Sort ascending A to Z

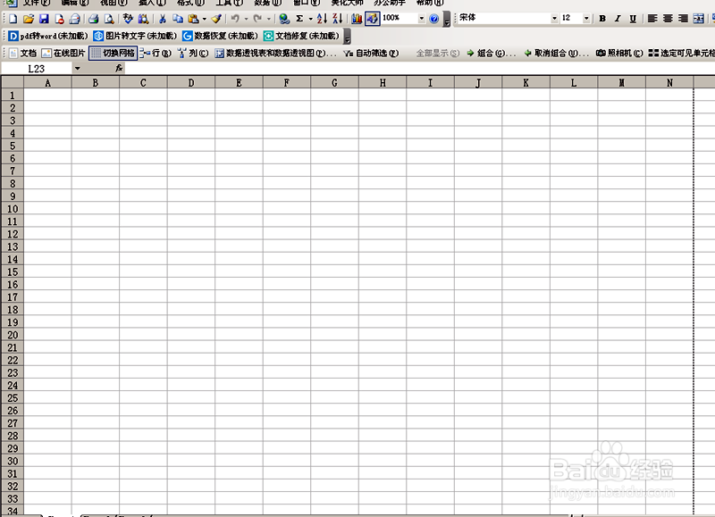click(x=322, y=19)
